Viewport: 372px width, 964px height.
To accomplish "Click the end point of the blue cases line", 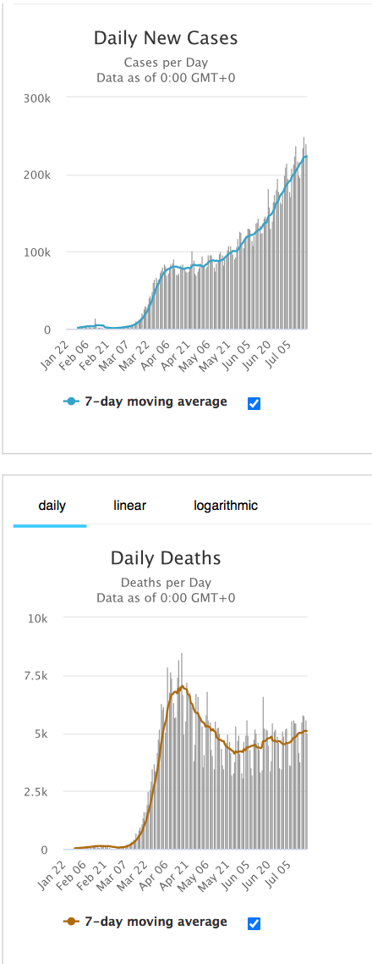I will click(306, 156).
